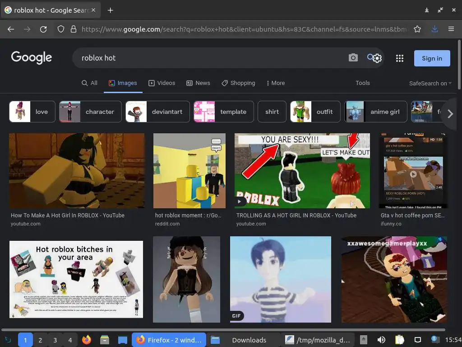Click the taskbar clock
This screenshot has height=347, width=462.
(453, 340)
